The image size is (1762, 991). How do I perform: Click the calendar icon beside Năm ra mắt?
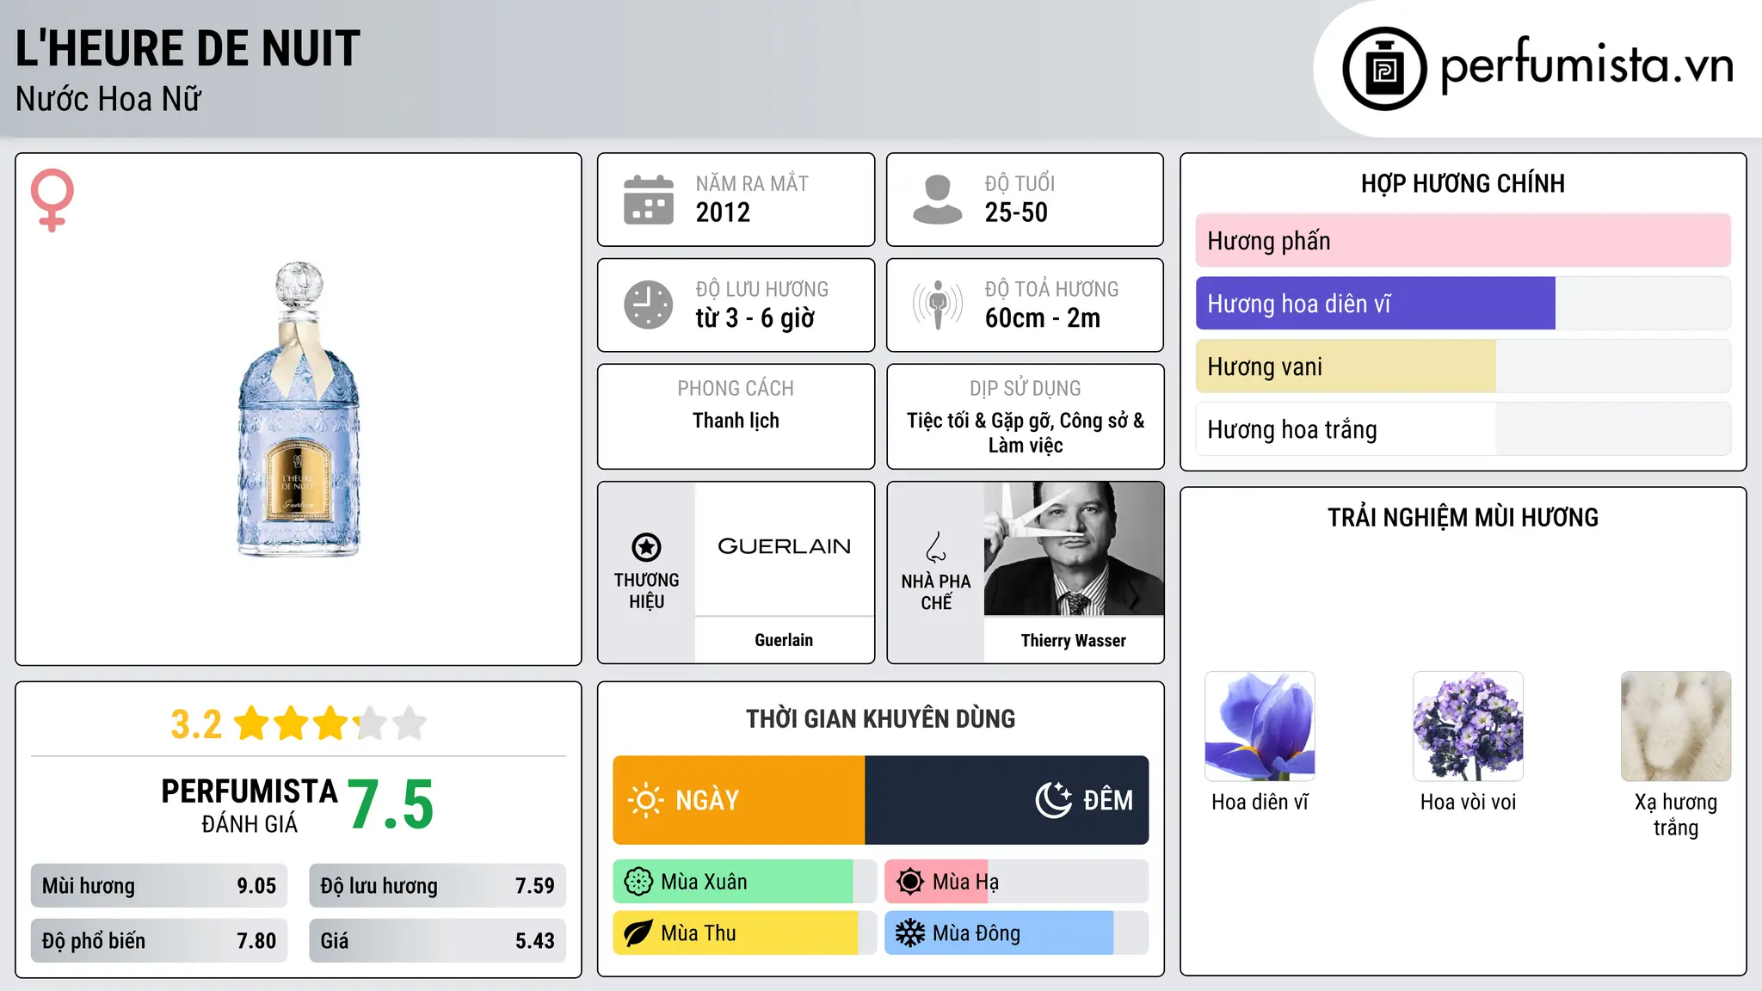[649, 200]
